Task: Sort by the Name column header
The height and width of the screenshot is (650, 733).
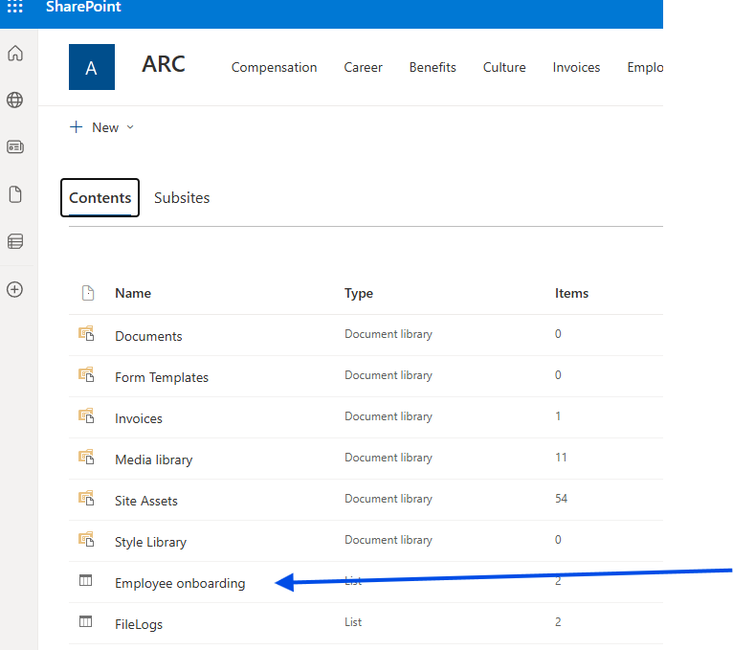Action: click(133, 293)
